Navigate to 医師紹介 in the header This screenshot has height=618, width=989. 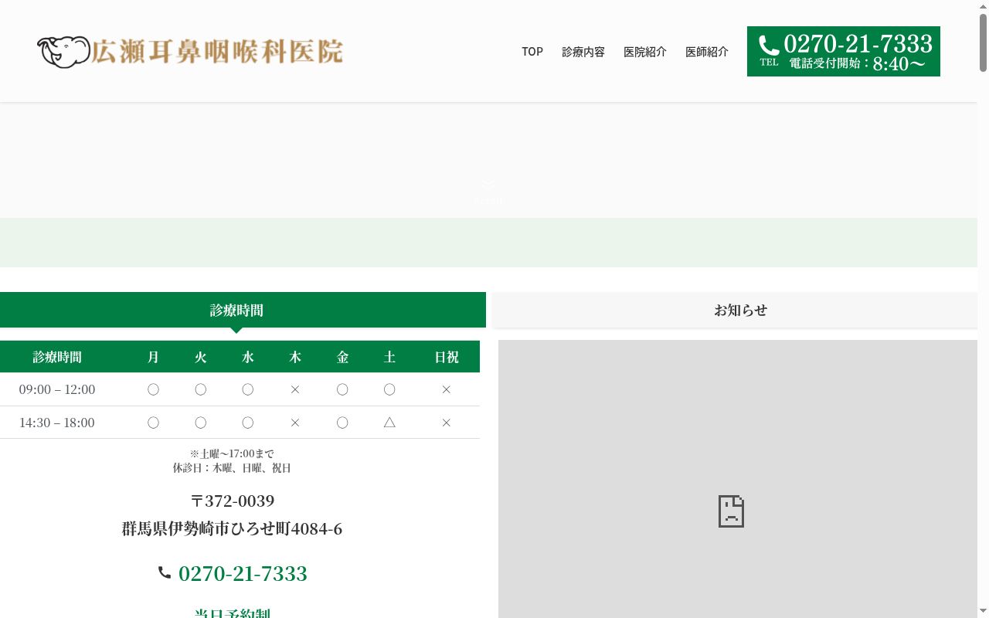click(707, 52)
